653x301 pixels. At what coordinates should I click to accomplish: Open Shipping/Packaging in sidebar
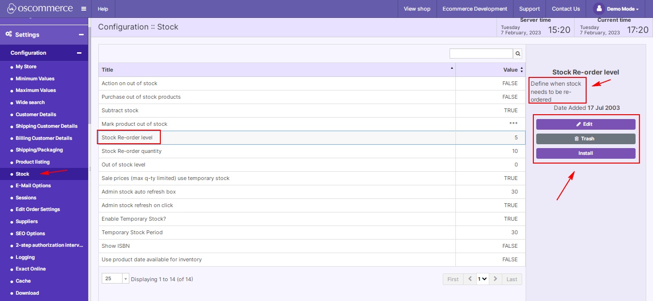39,150
